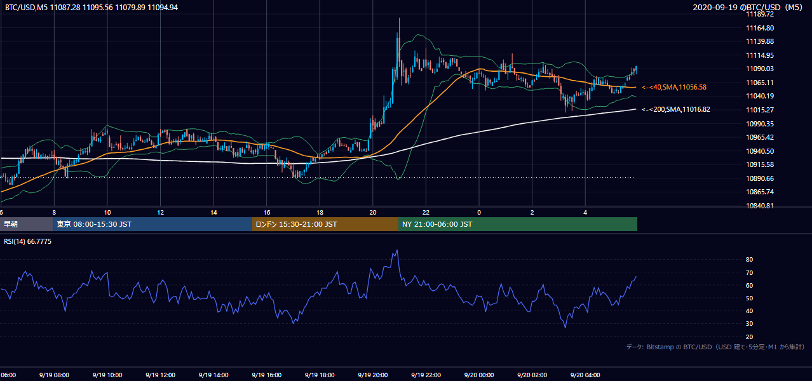Viewport: 812px width, 381px height.
Task: Click the 早朝 session bar
Action: pos(27,224)
